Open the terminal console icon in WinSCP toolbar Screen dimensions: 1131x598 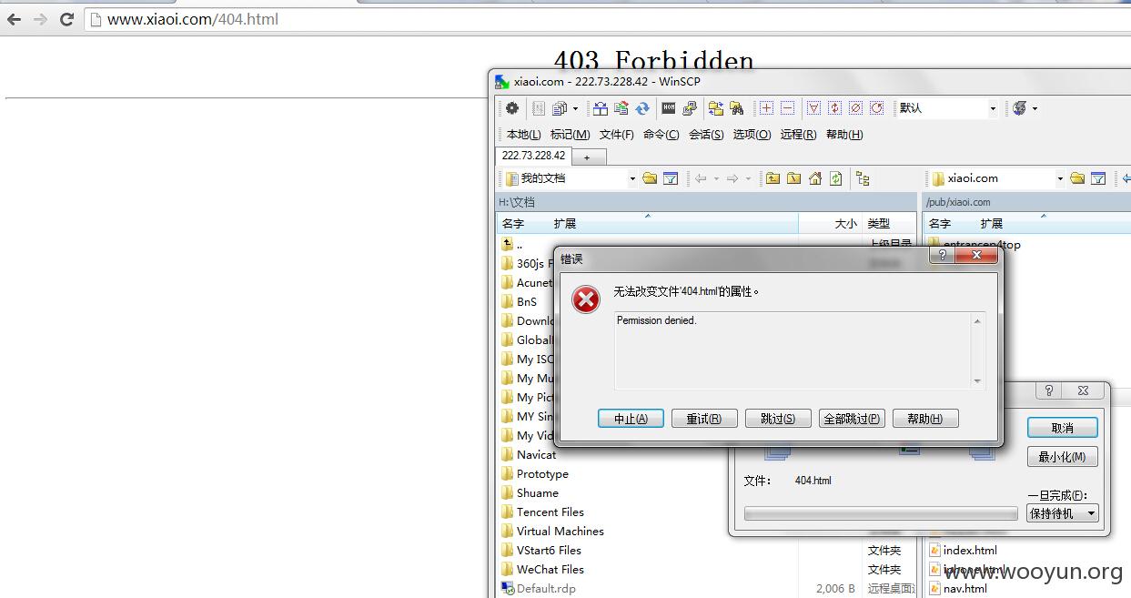click(669, 108)
